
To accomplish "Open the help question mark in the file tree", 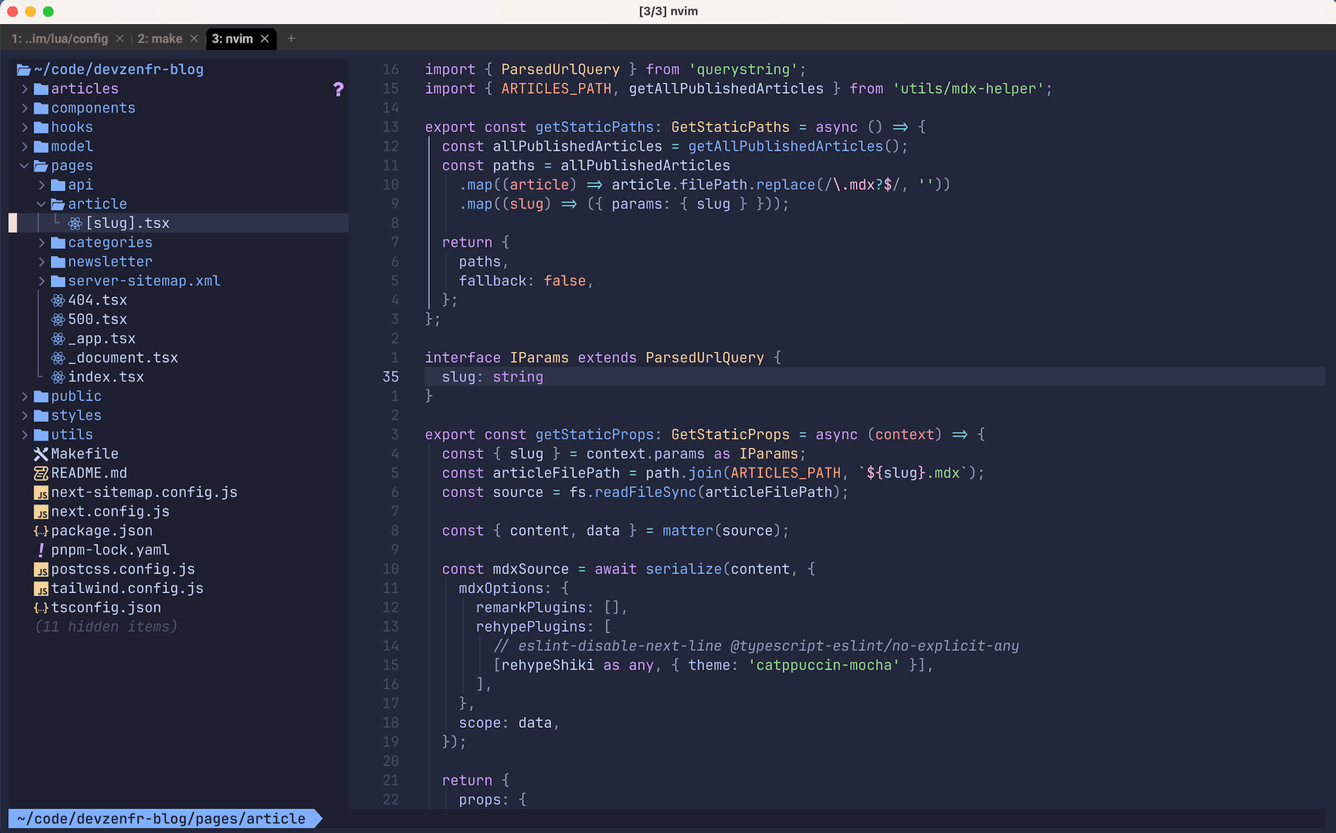I will click(x=339, y=89).
